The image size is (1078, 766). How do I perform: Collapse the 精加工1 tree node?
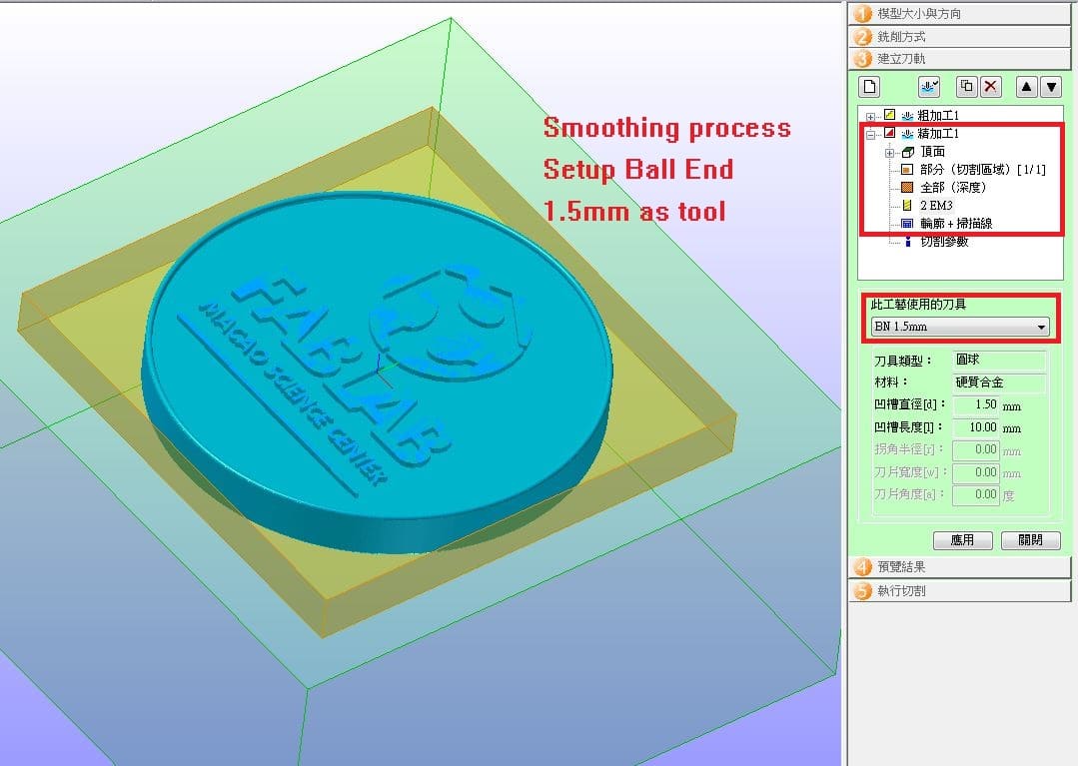click(870, 135)
